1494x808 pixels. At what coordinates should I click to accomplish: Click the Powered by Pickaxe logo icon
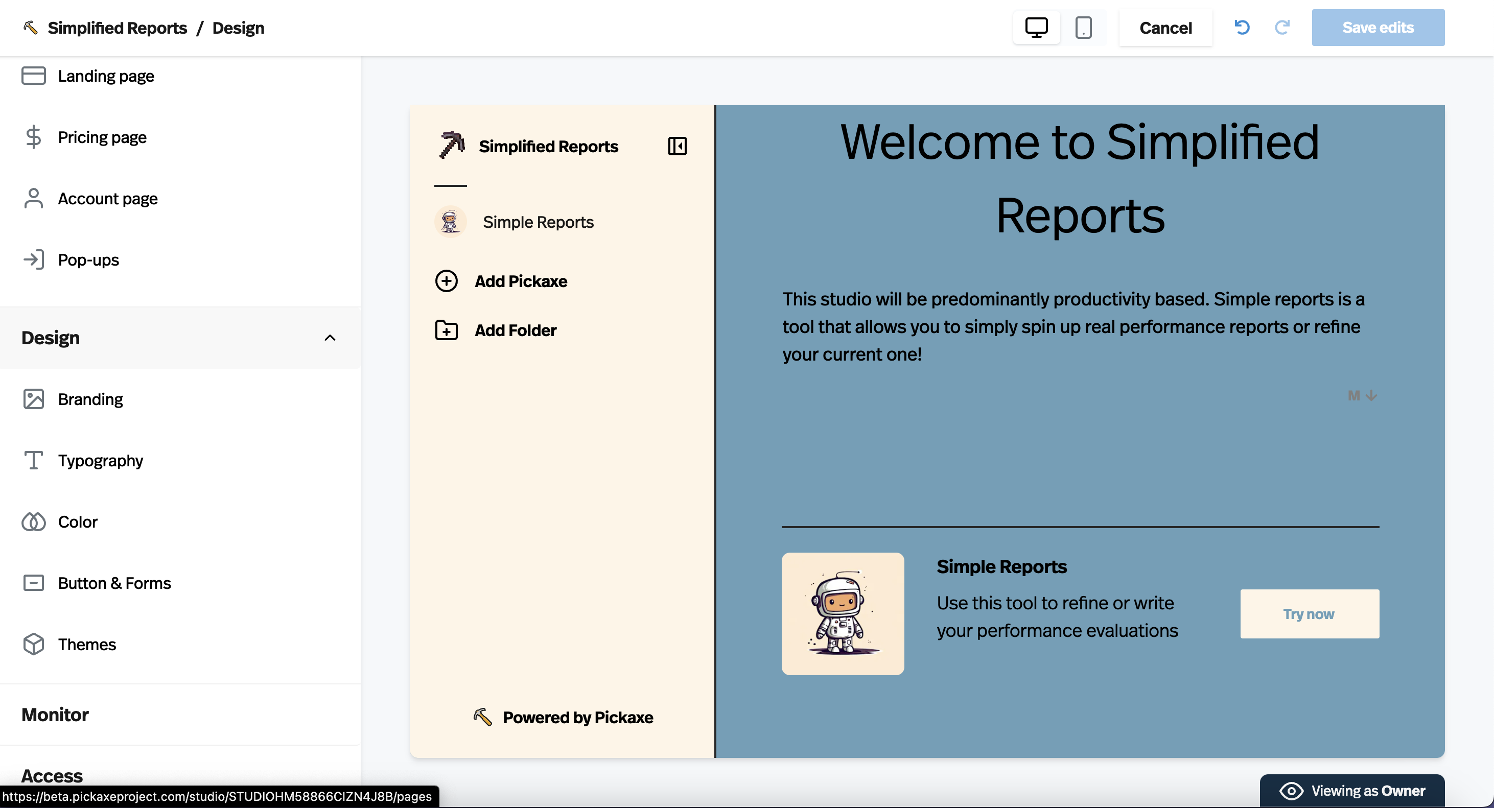click(482, 717)
